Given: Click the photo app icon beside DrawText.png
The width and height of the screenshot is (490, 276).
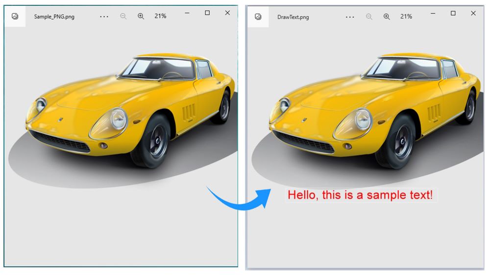Looking at the screenshot, I should (258, 17).
